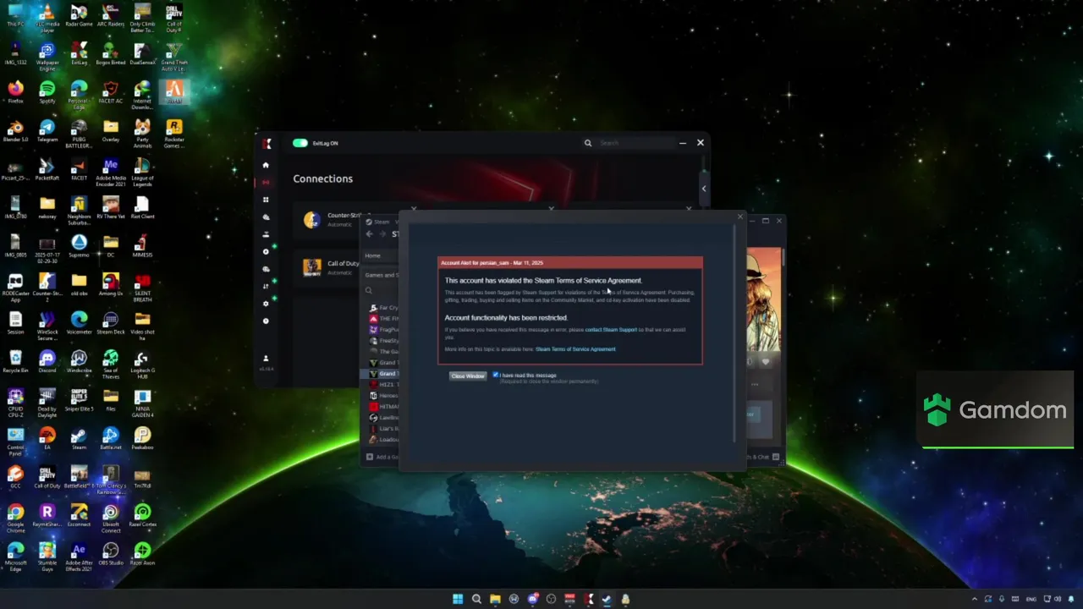Open Sea of Thieves desktop icon
The height and width of the screenshot is (609, 1083).
coord(111,364)
